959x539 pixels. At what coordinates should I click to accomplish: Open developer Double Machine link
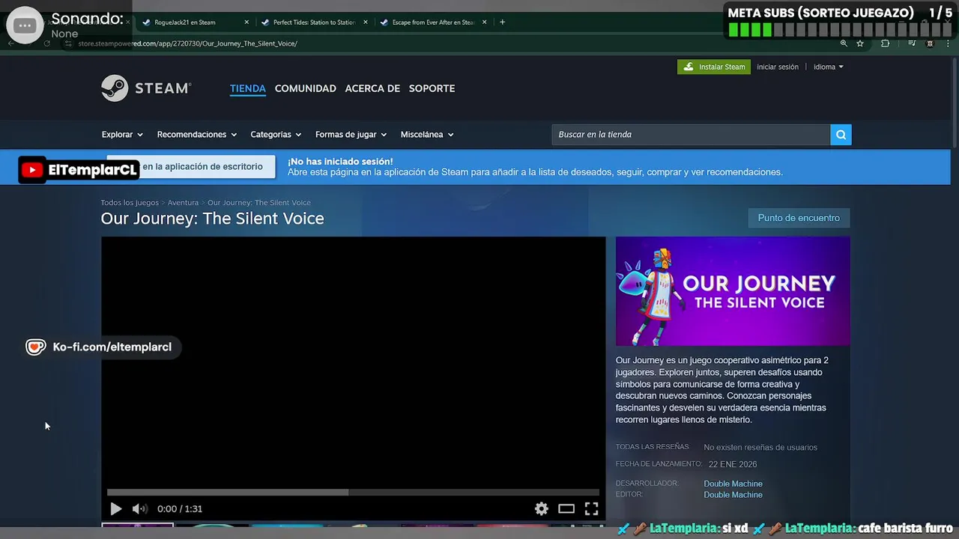coord(733,484)
